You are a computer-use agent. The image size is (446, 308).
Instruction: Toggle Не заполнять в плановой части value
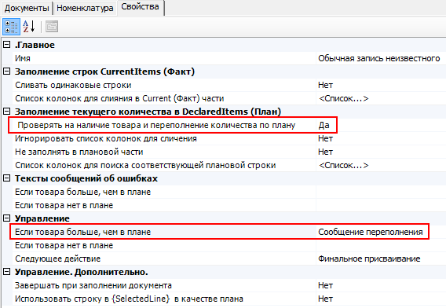coord(381,152)
